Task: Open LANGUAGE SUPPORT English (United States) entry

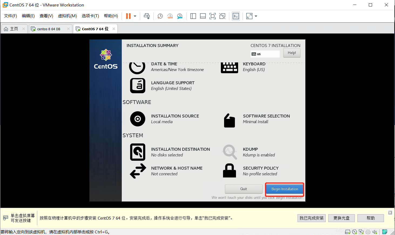Action: [173, 86]
